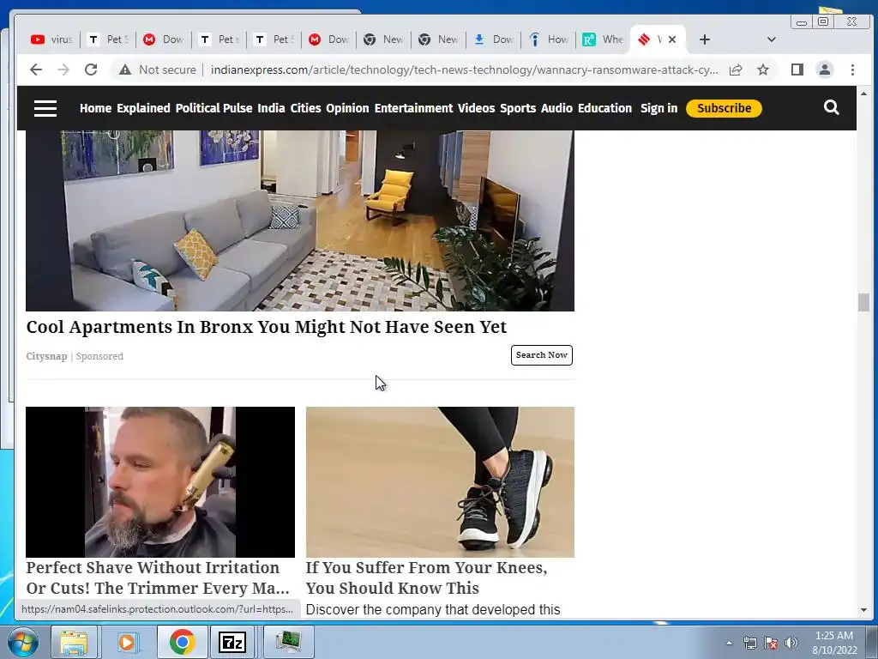Viewport: 878px width, 659px height.
Task: Click the Citysnap sponsor label
Action: (46, 356)
